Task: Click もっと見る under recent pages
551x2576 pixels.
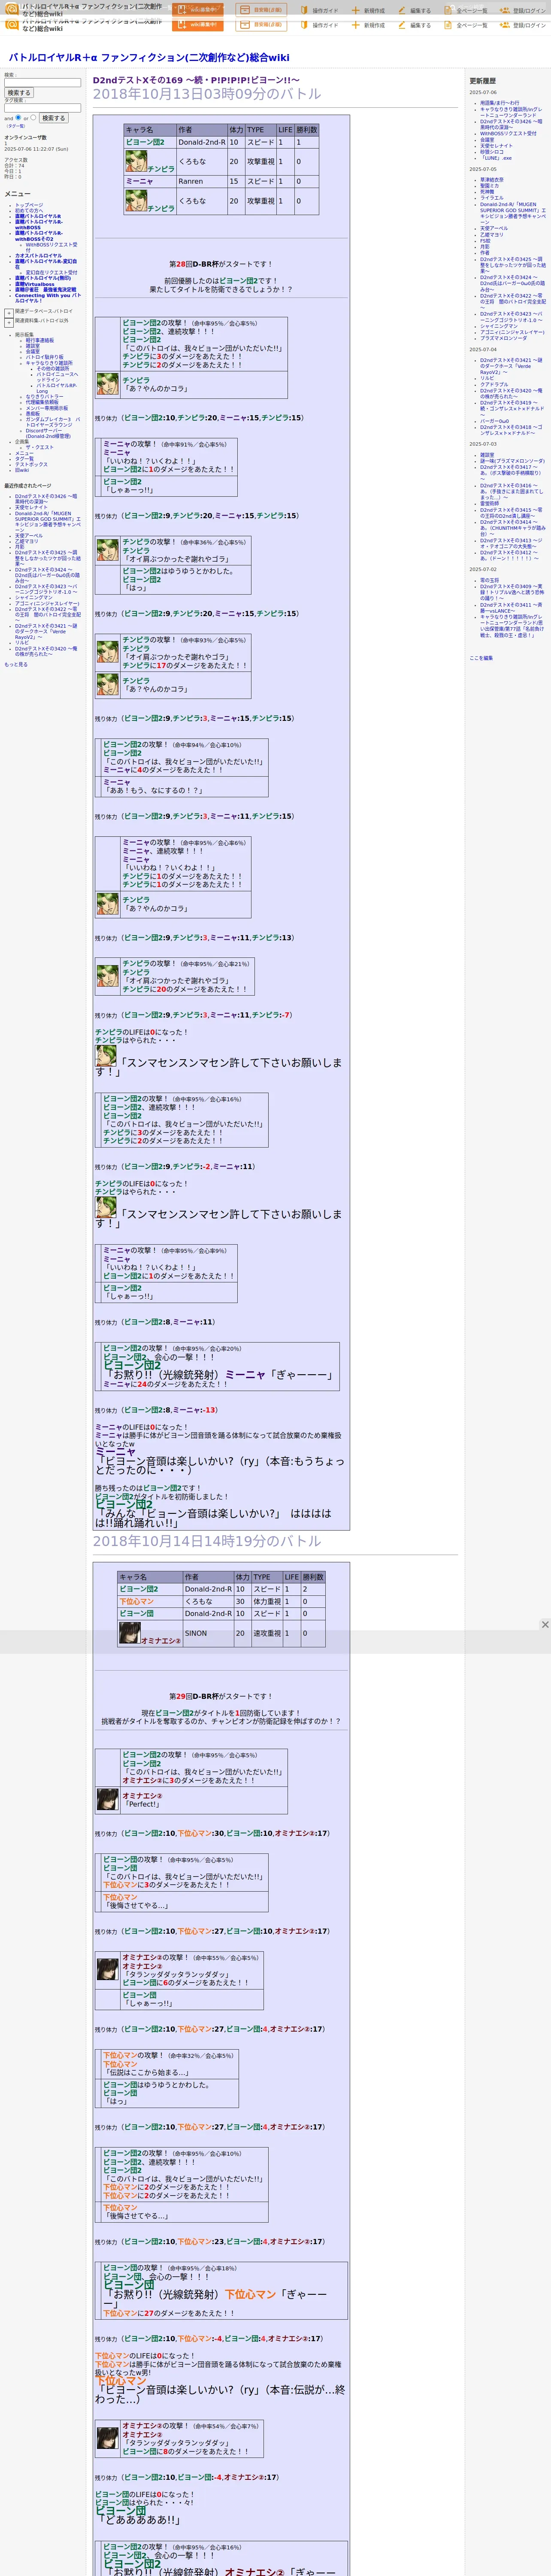Action: pyautogui.click(x=16, y=664)
